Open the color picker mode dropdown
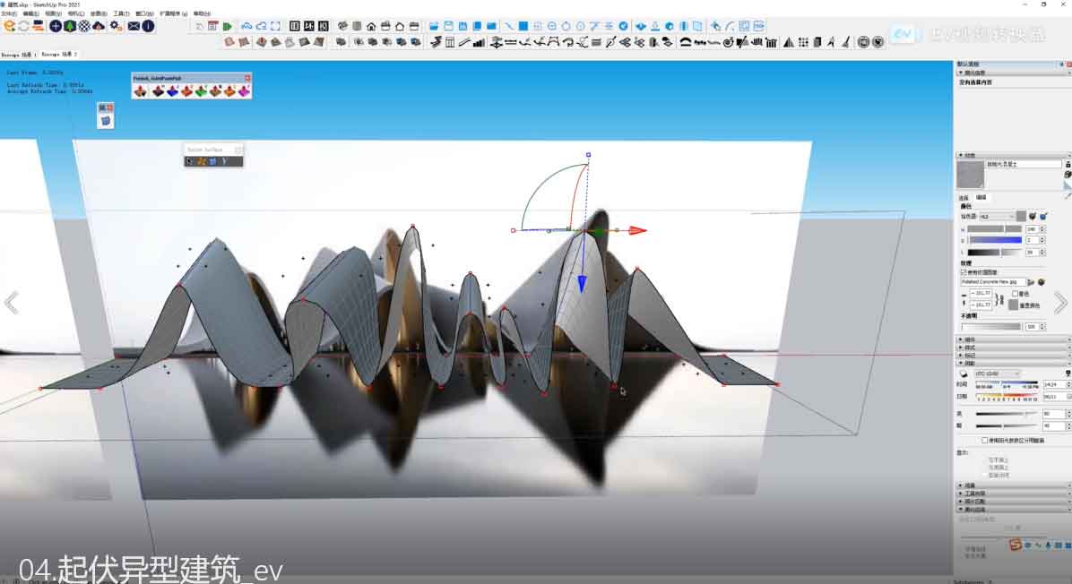 [x=996, y=216]
